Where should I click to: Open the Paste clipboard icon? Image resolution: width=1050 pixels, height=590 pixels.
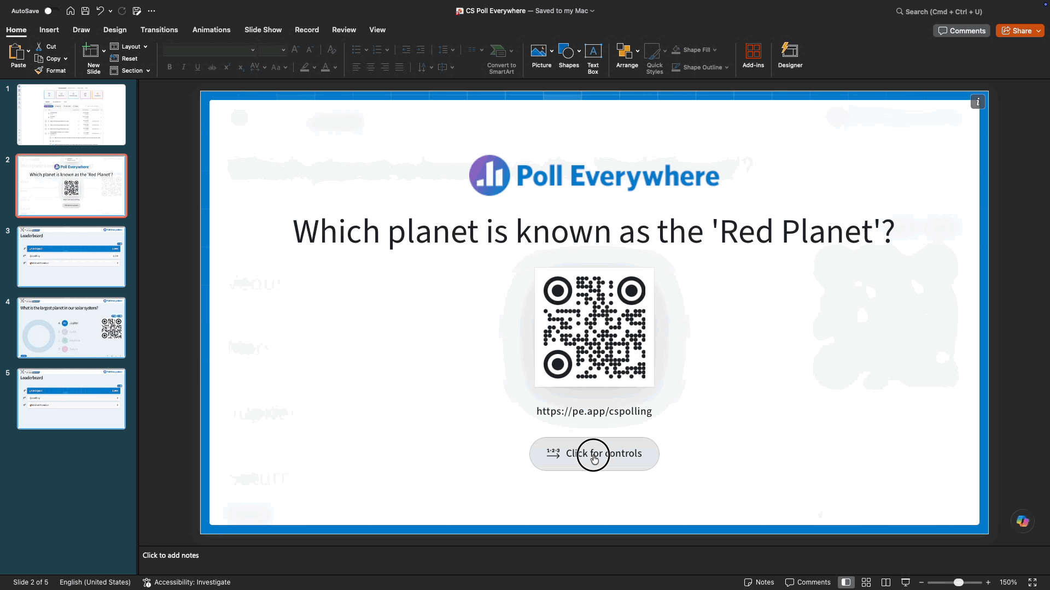(16, 52)
